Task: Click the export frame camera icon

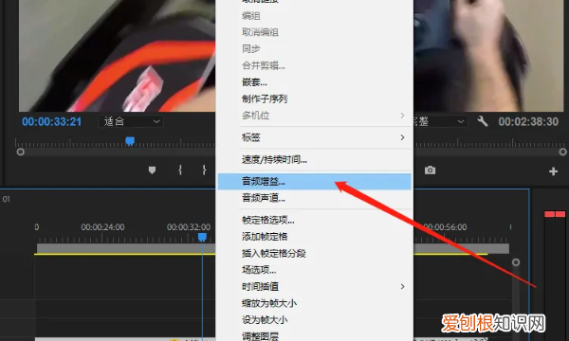Action: point(430,170)
